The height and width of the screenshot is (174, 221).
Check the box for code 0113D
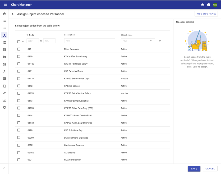click(19, 108)
